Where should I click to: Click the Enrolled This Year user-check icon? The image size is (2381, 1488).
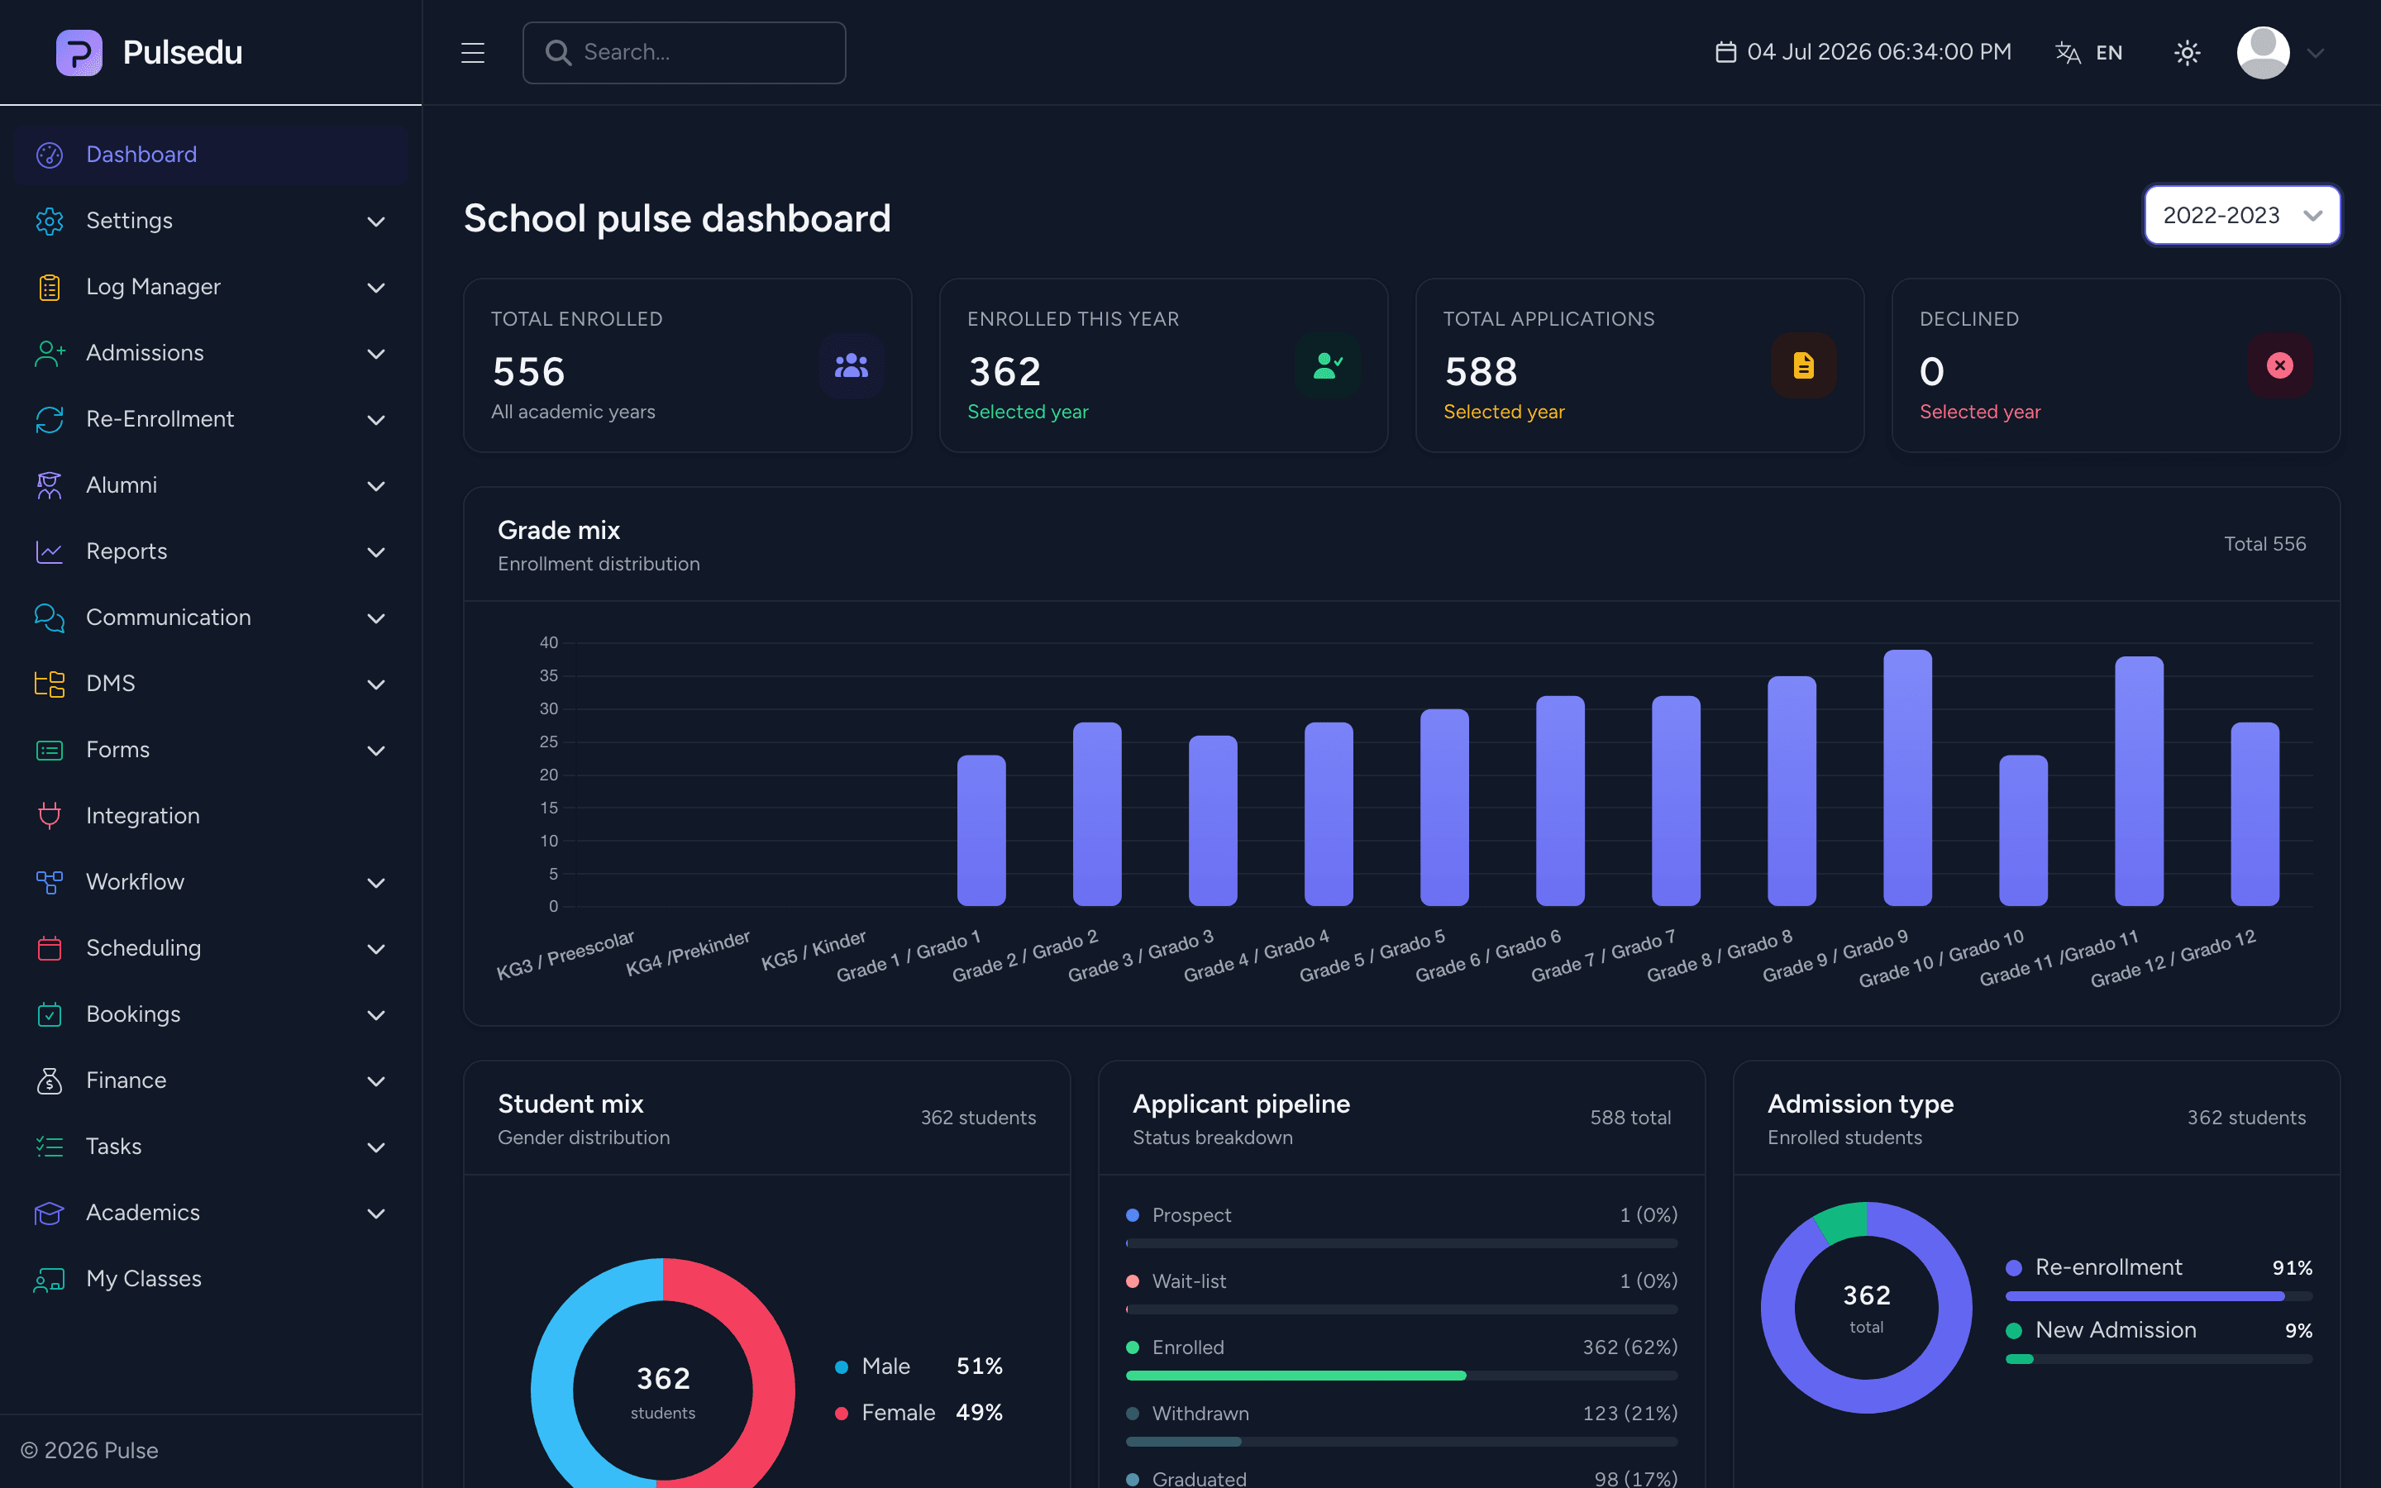1327,365
